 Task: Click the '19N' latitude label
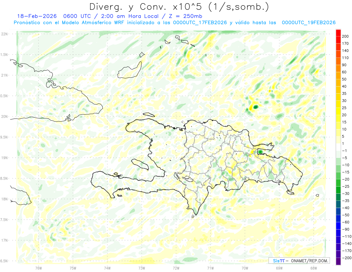tap(4, 158)
